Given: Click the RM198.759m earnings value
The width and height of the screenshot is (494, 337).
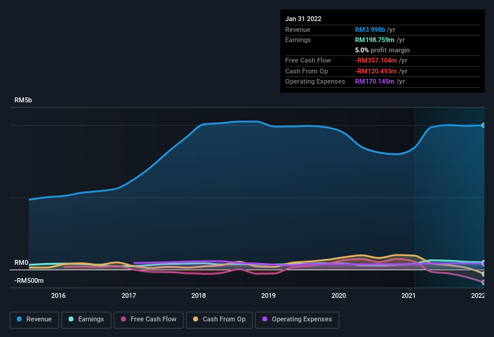Looking at the screenshot, I should [375, 40].
